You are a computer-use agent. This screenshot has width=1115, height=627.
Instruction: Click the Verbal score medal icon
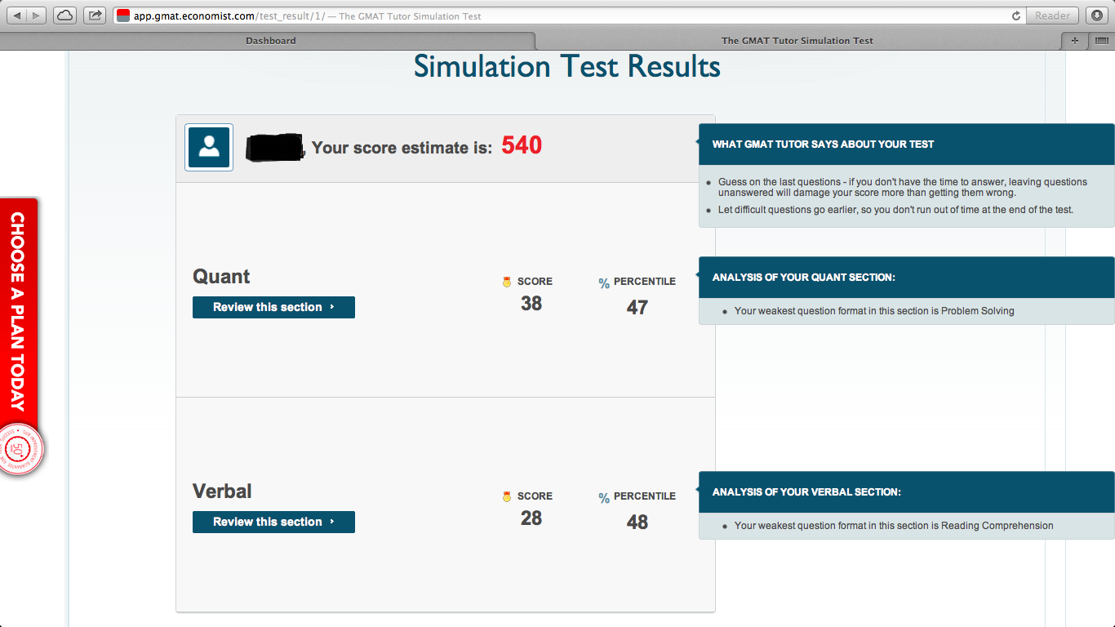coord(507,496)
